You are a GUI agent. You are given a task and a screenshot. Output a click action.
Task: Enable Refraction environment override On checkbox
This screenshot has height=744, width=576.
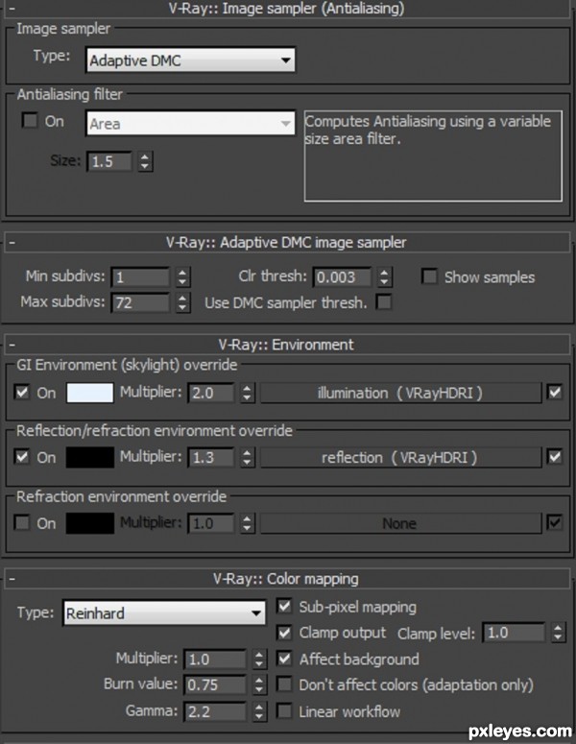tap(22, 523)
